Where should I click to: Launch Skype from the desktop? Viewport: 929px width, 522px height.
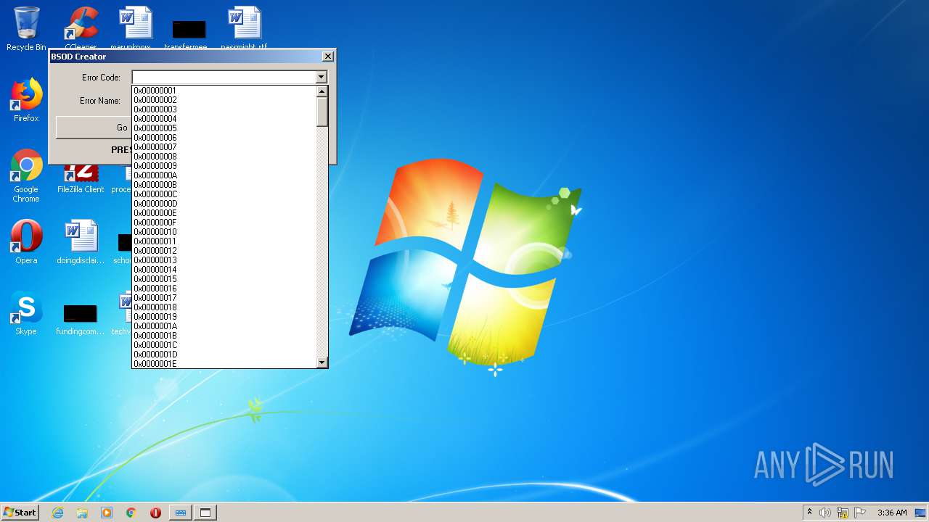(26, 313)
